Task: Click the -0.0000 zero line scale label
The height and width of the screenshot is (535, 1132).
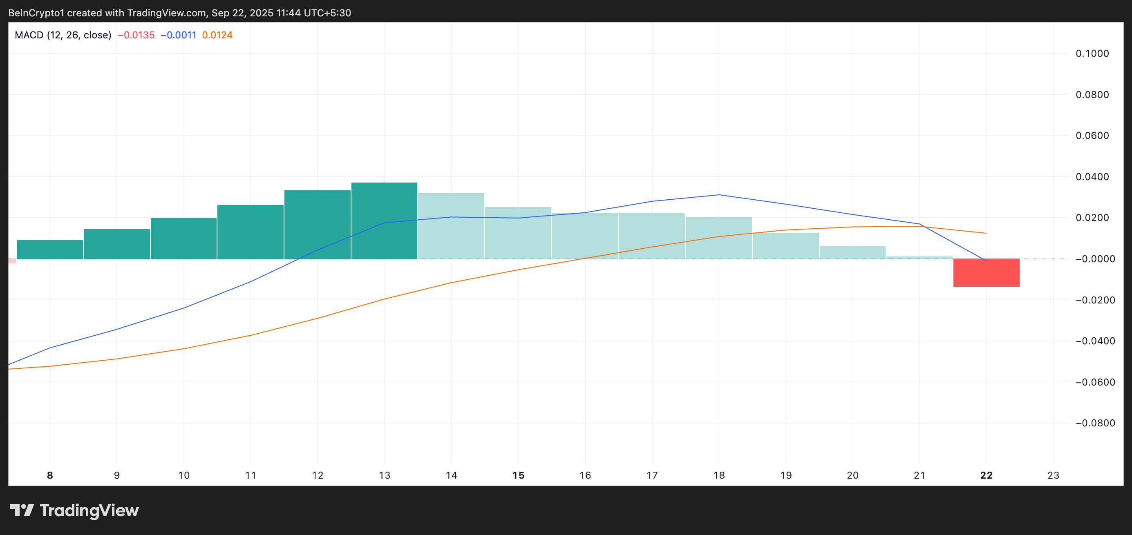Action: click(1095, 259)
